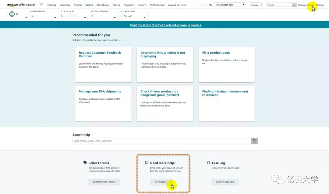Click the Search help magnifier button
Screen dimensions: 329x194
coord(254,141)
